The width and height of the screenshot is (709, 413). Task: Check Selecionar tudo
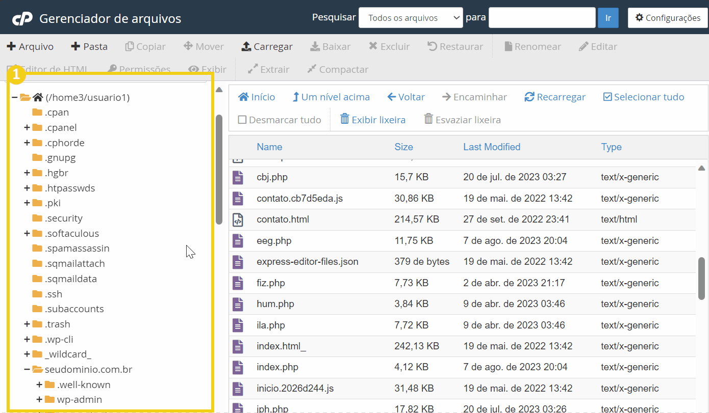(x=644, y=97)
